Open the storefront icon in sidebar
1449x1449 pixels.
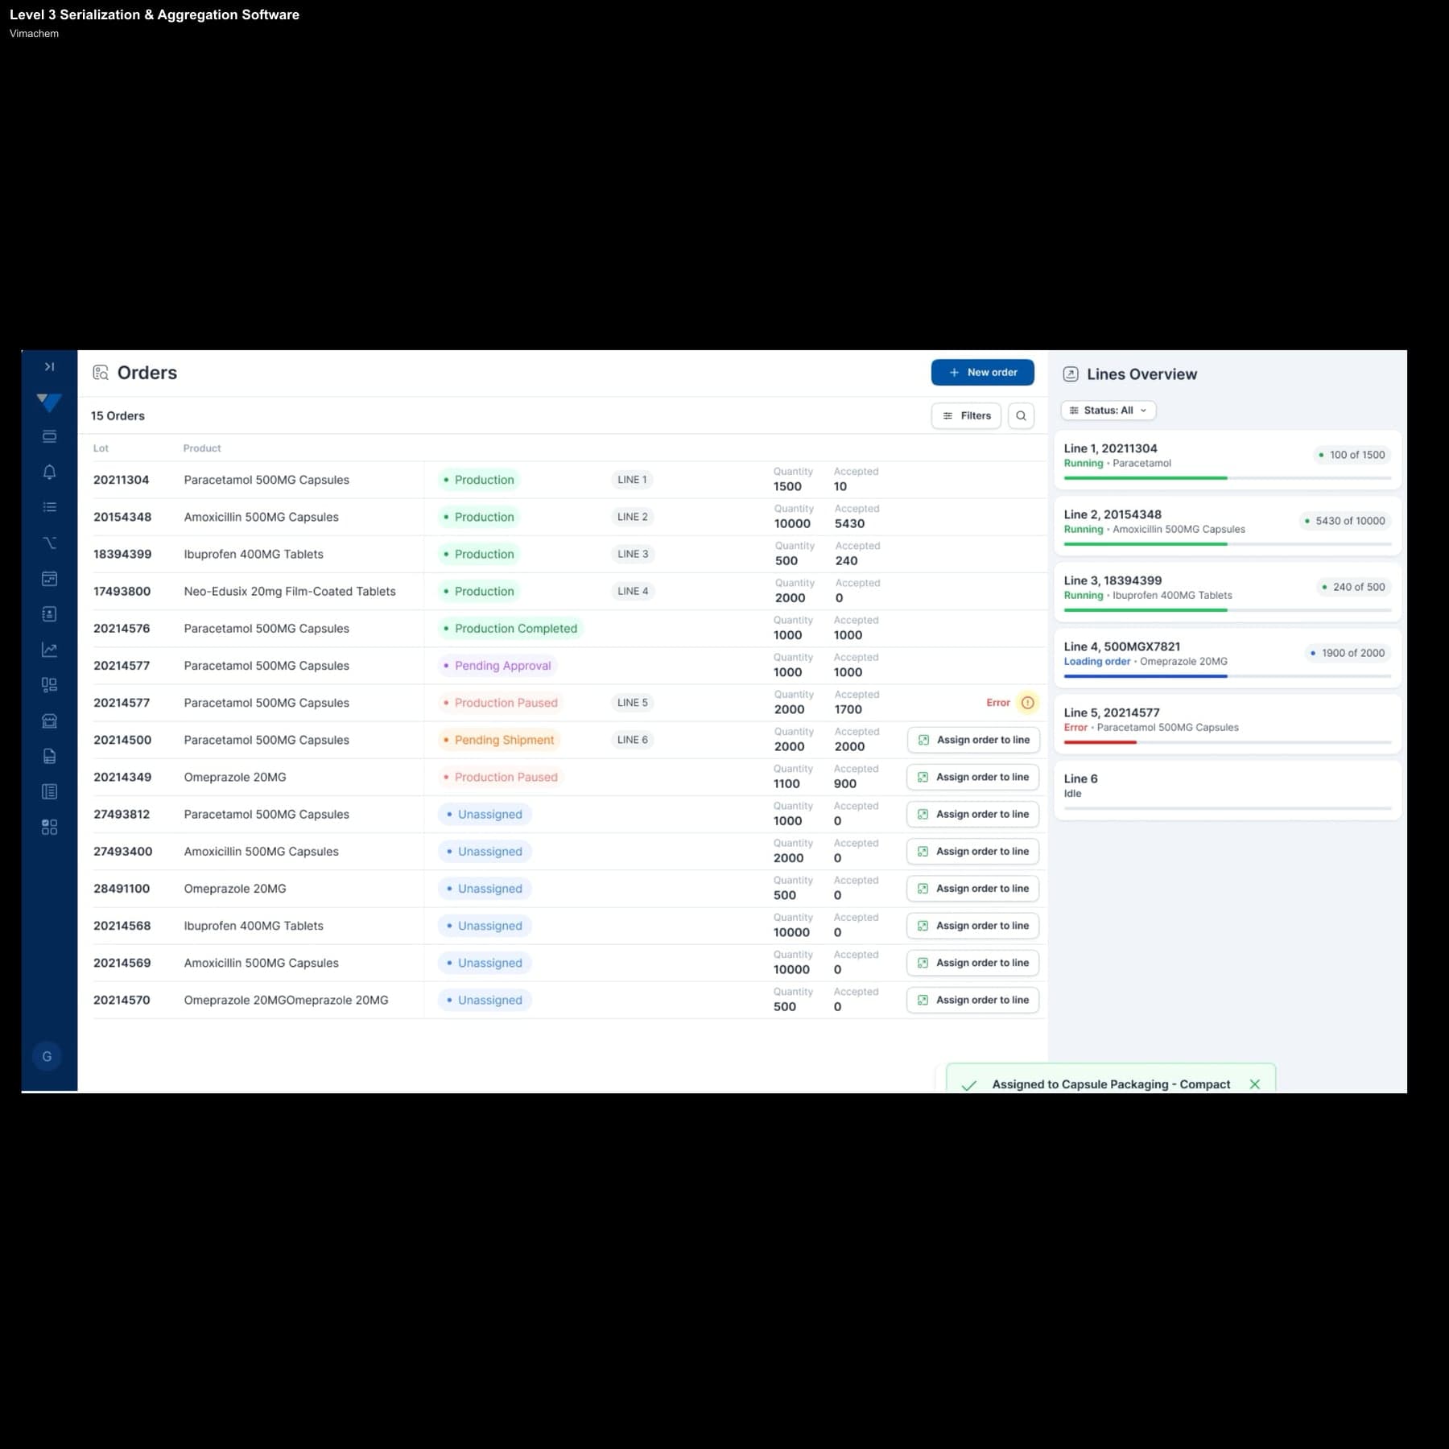[49, 720]
